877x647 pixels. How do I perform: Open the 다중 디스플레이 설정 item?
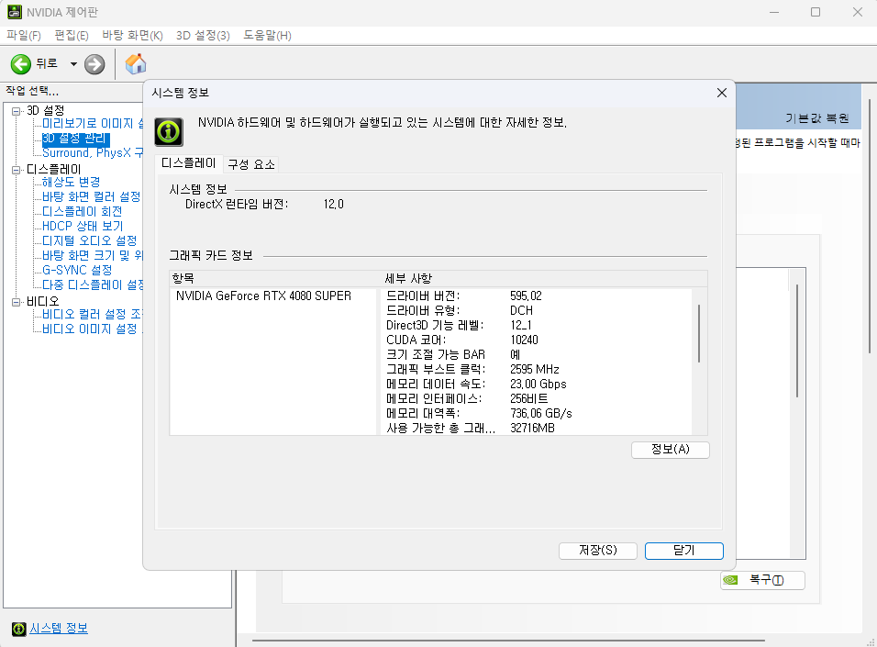click(93, 284)
